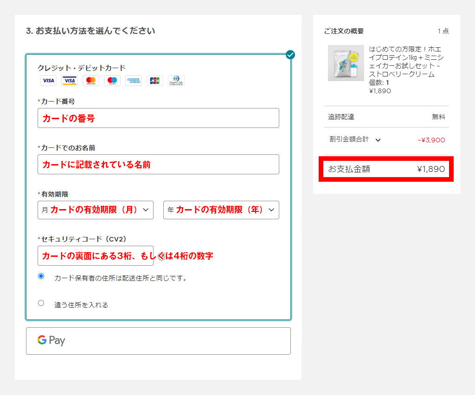
Task: Click the 有効期限 field label
Action: coord(53,194)
